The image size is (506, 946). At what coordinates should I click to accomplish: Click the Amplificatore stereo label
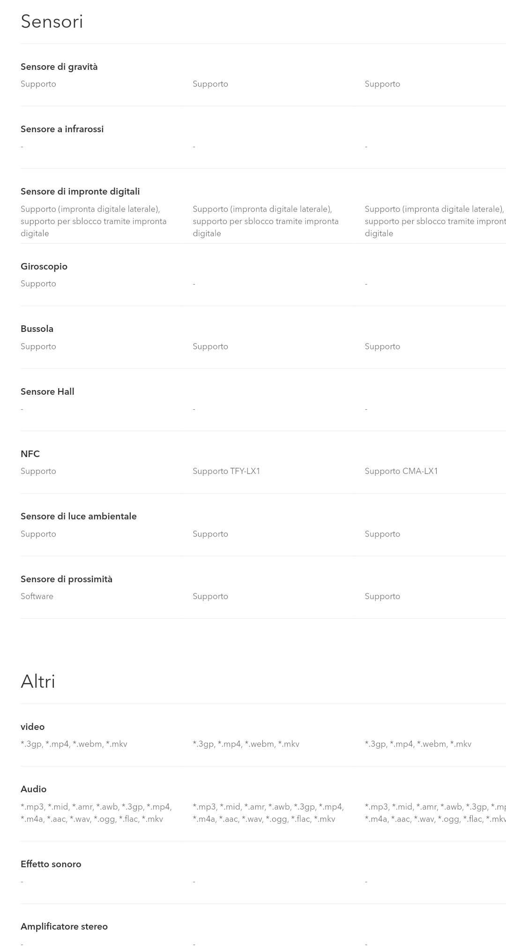tap(64, 926)
